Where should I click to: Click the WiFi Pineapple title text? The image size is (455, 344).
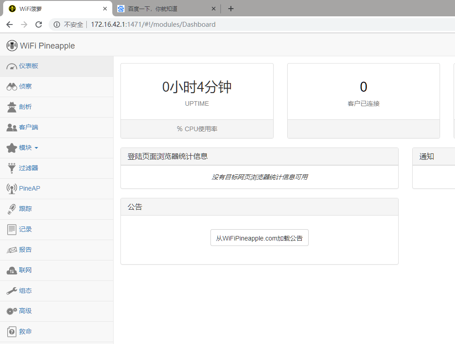coord(47,46)
